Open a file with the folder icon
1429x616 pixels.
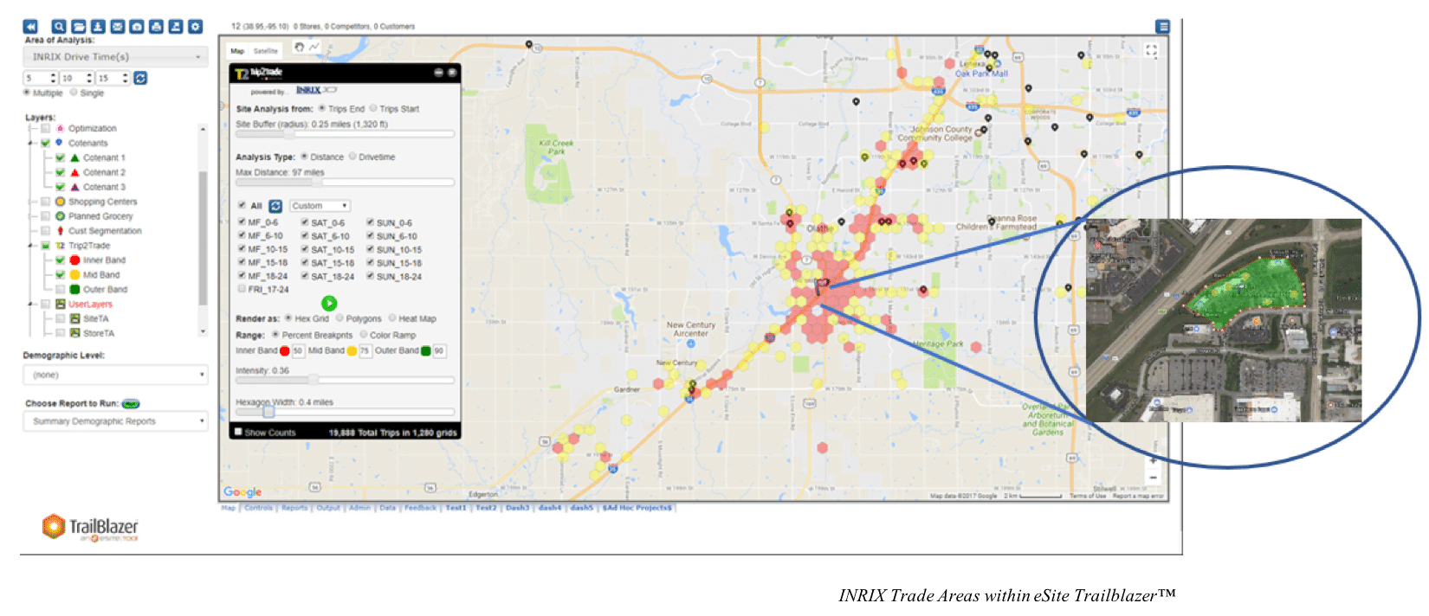click(x=79, y=27)
